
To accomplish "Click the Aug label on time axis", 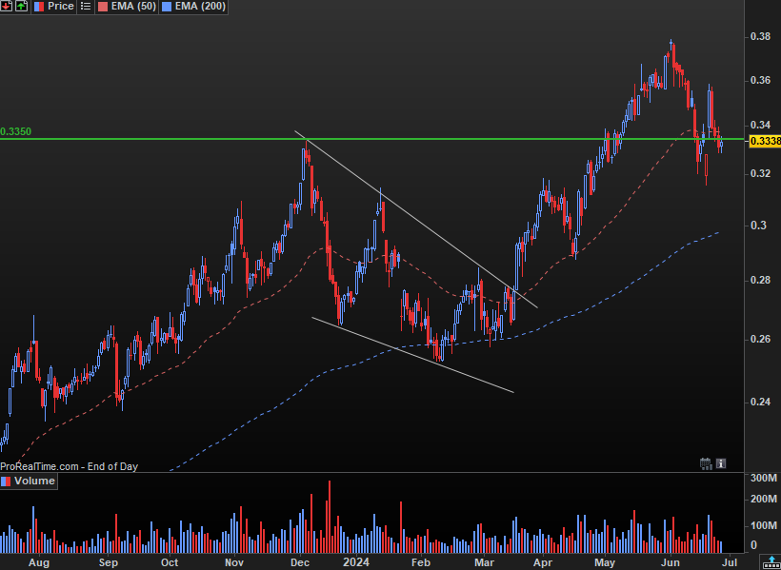I will tap(39, 562).
